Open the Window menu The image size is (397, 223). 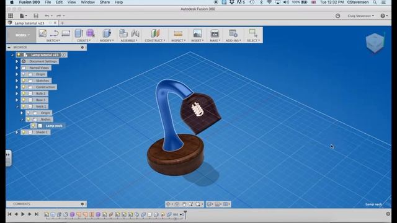(87, 2)
